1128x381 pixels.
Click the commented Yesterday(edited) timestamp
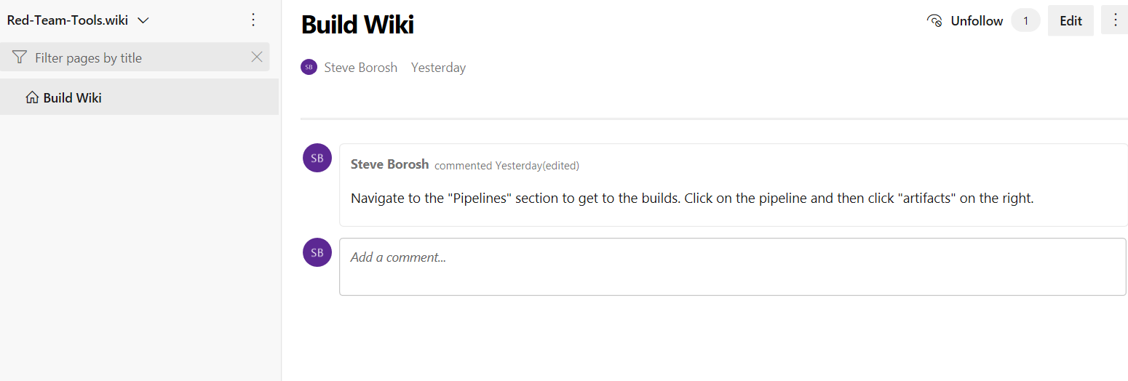pos(507,165)
